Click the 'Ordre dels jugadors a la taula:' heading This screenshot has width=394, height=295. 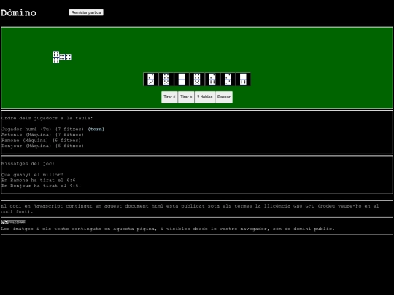tap(47, 118)
